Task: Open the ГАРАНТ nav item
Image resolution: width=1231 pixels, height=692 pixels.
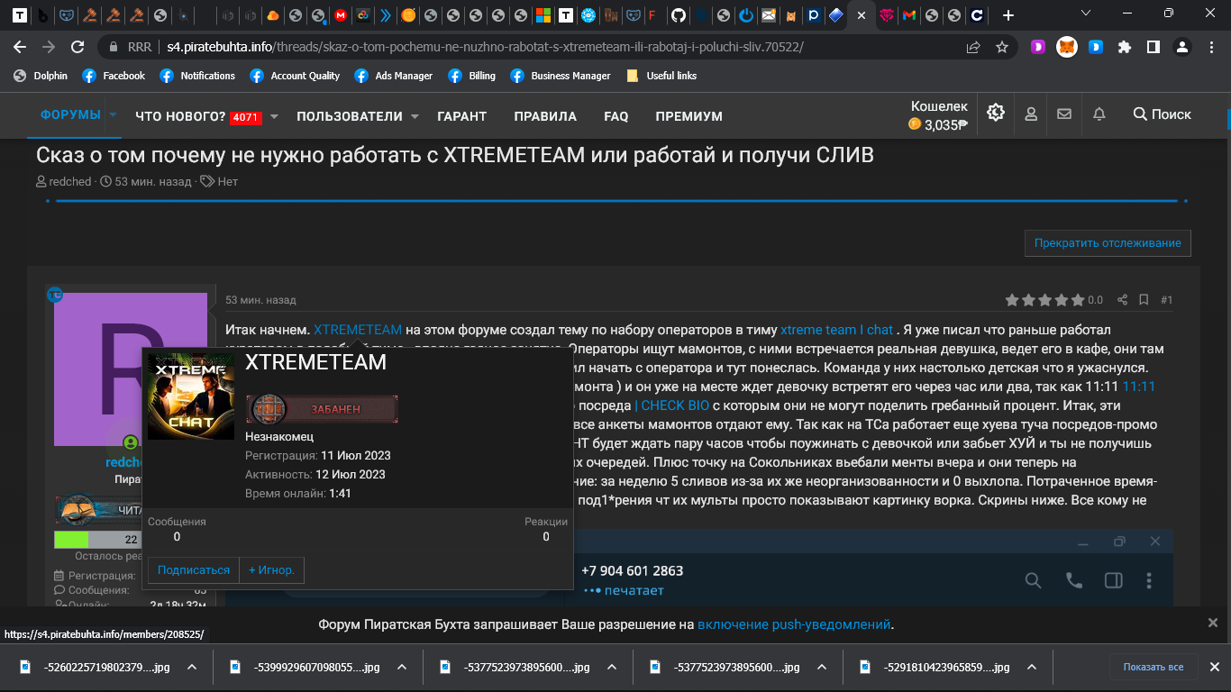Action: pos(461,116)
